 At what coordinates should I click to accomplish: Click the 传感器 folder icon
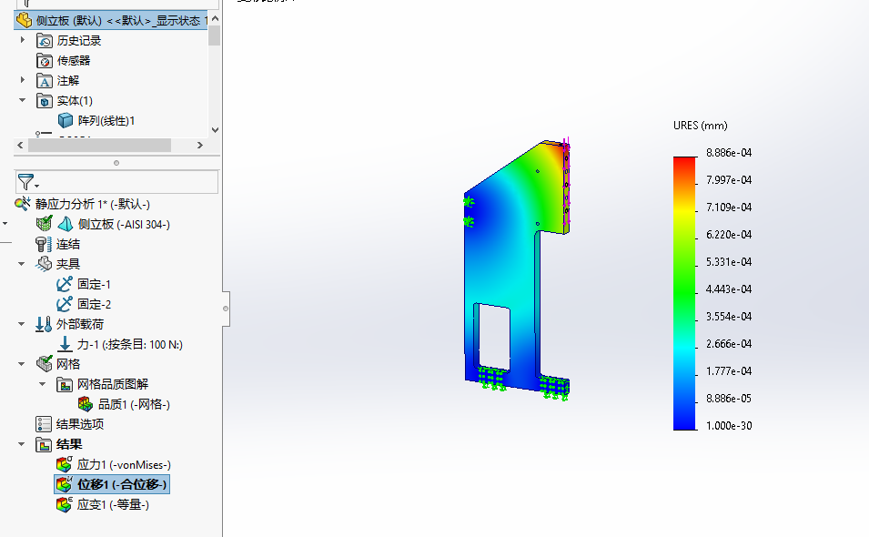pyautogui.click(x=45, y=60)
